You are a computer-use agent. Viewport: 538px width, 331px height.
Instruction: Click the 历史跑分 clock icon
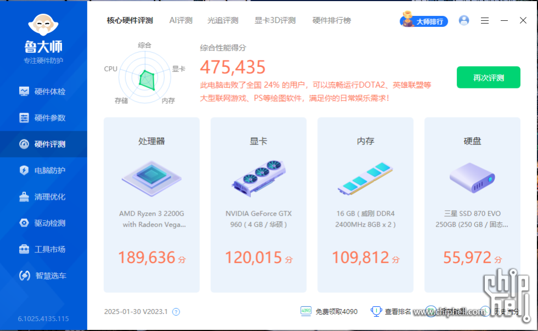click(x=485, y=311)
